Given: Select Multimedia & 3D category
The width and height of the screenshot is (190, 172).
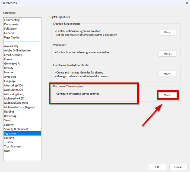Looking at the screenshot, I should 14,98.
